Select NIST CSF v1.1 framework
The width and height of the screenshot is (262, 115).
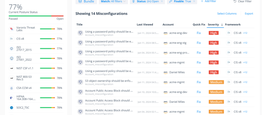36,68
